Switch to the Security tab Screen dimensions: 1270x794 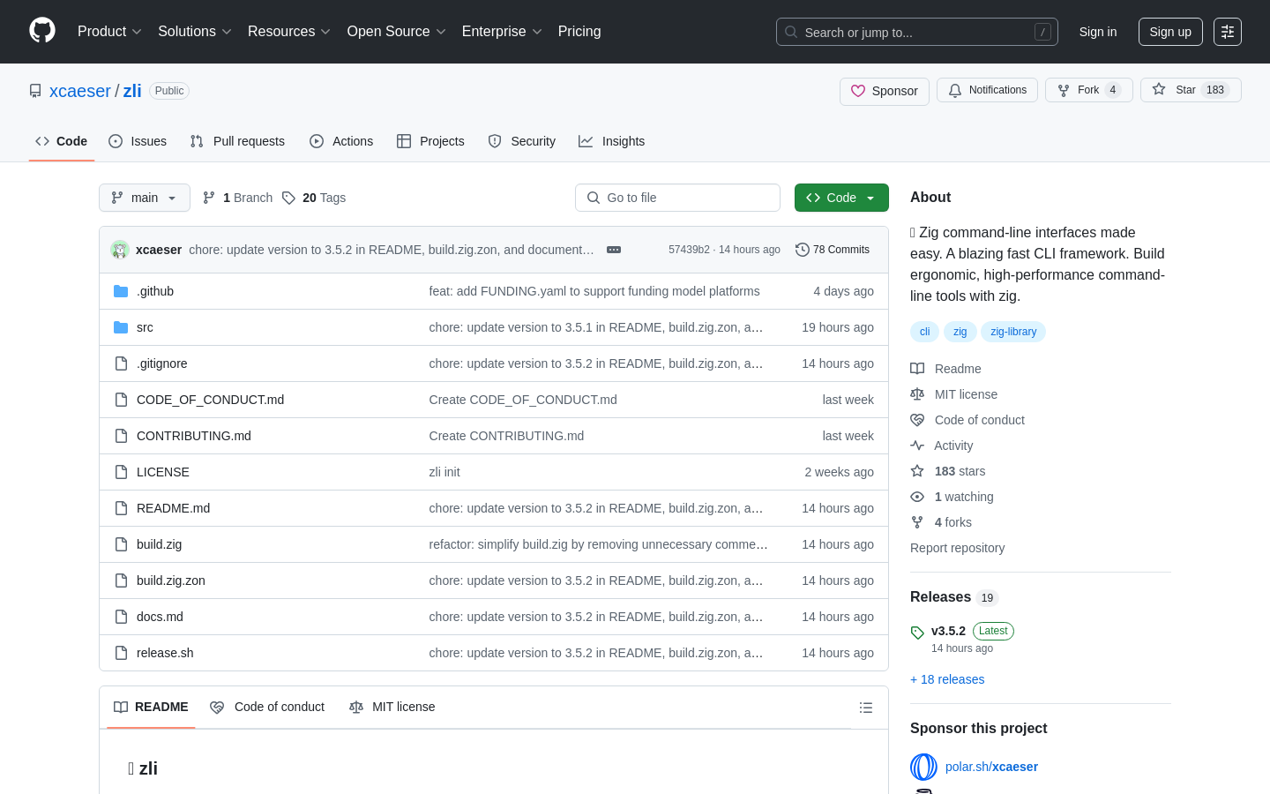[522, 141]
